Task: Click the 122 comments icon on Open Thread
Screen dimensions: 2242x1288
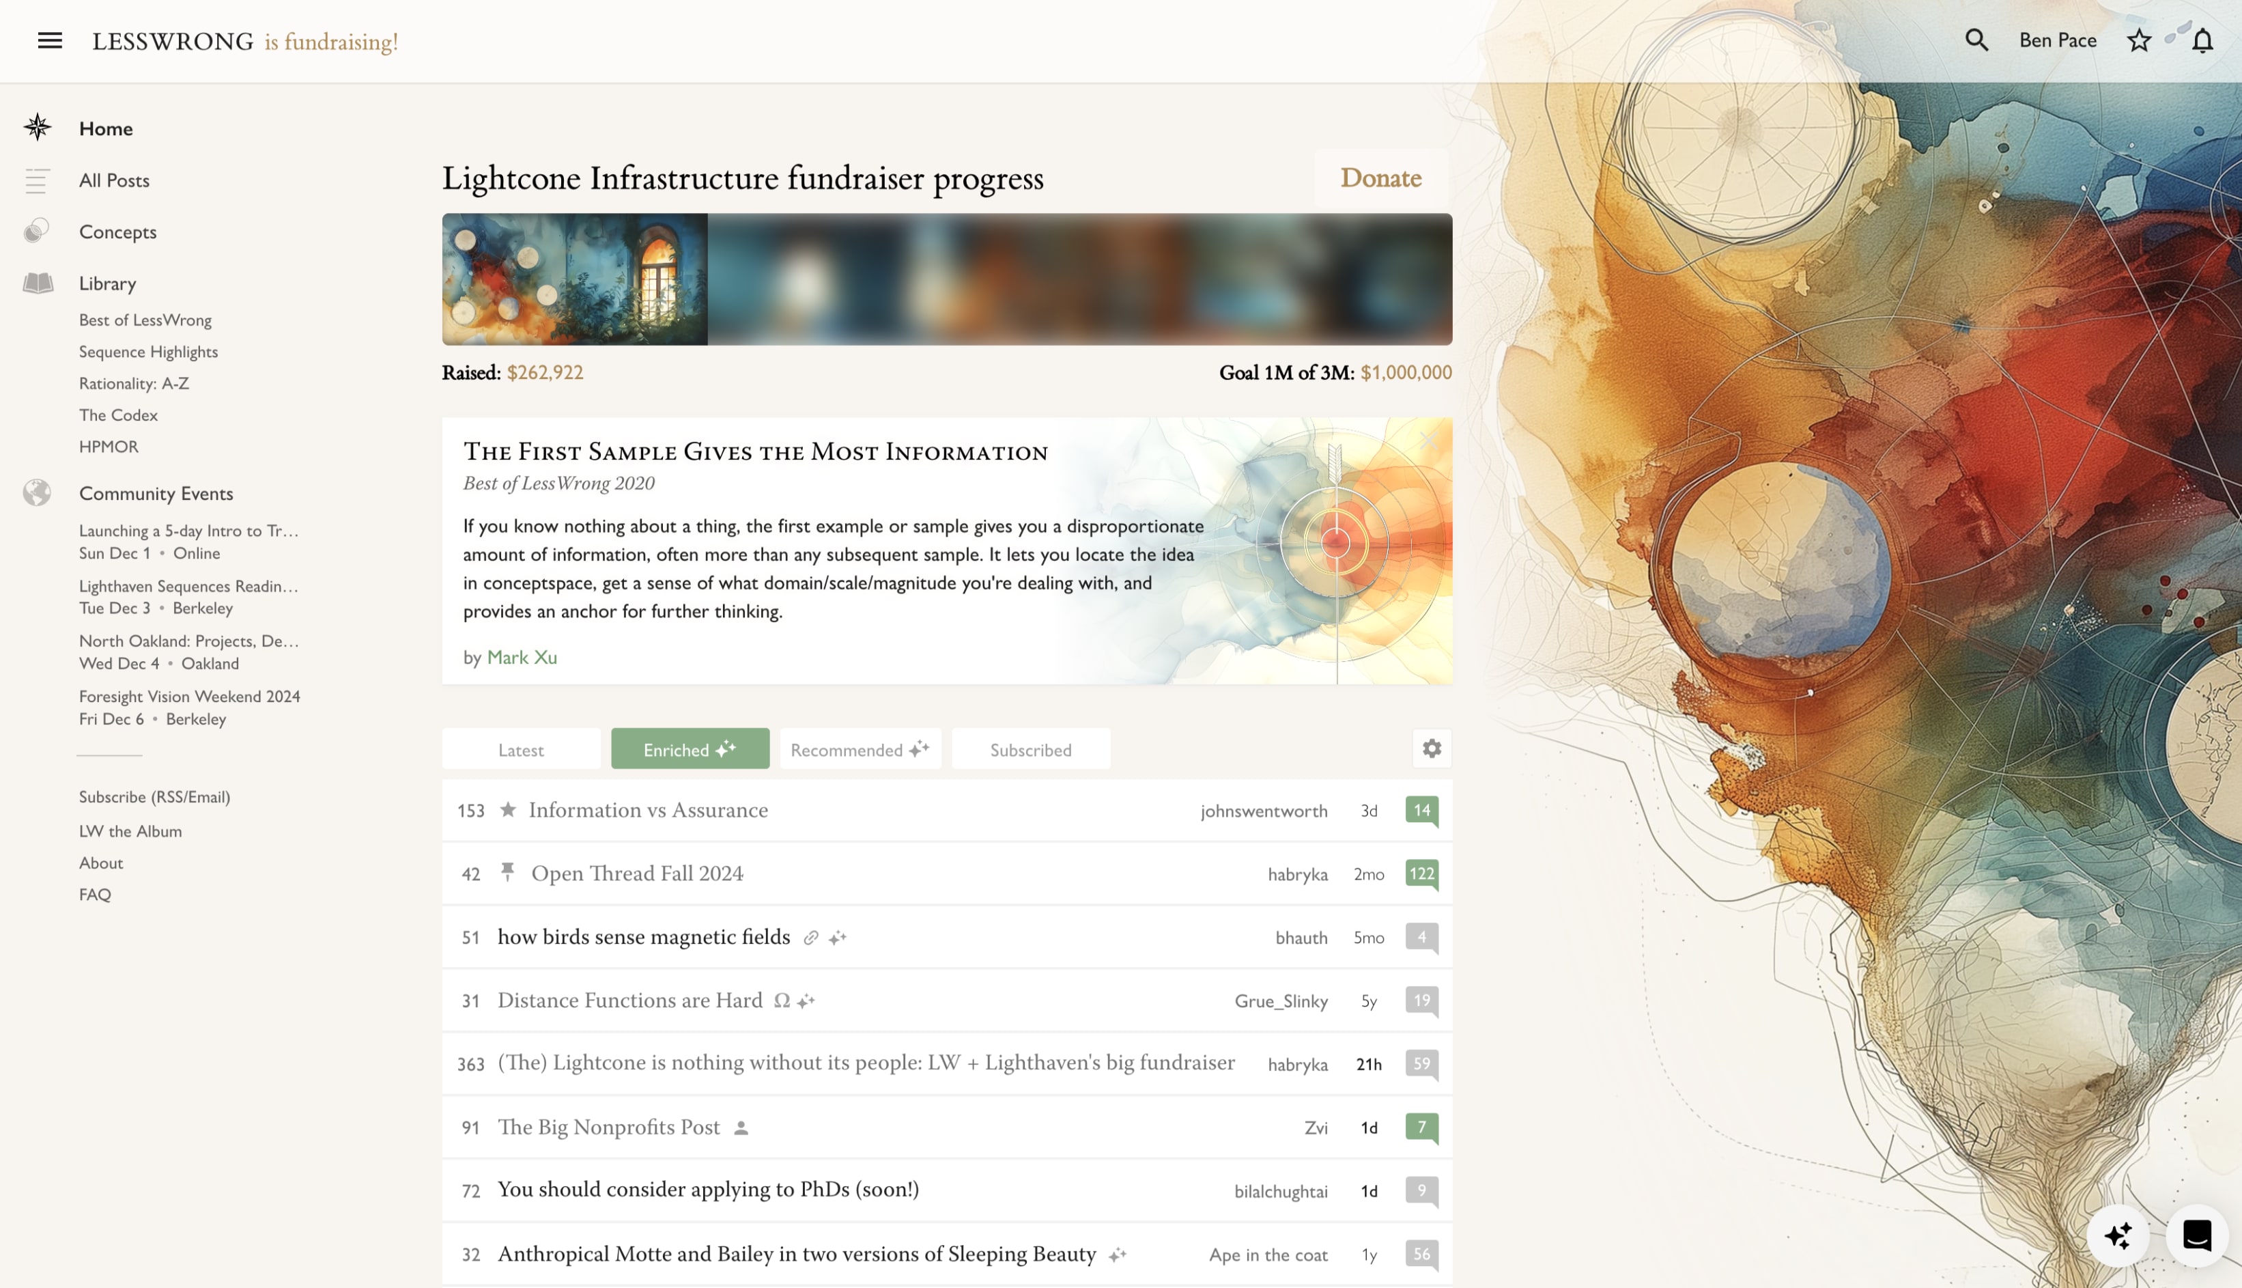Action: point(1421,873)
